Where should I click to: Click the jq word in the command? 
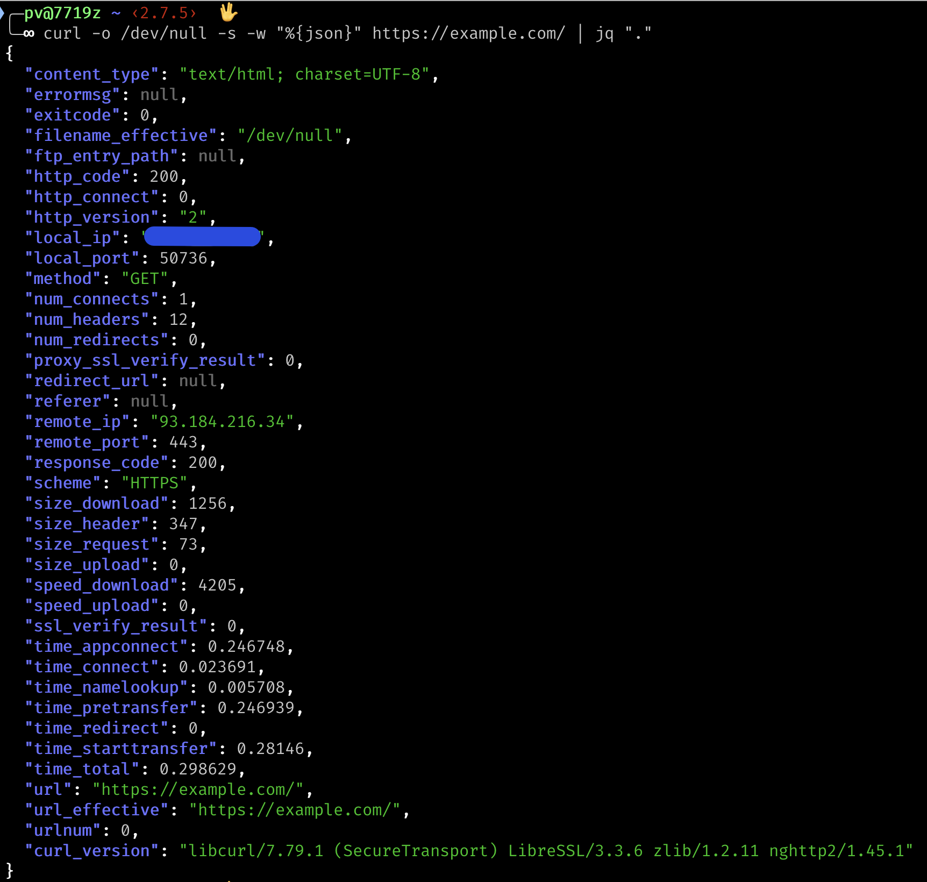pyautogui.click(x=604, y=33)
